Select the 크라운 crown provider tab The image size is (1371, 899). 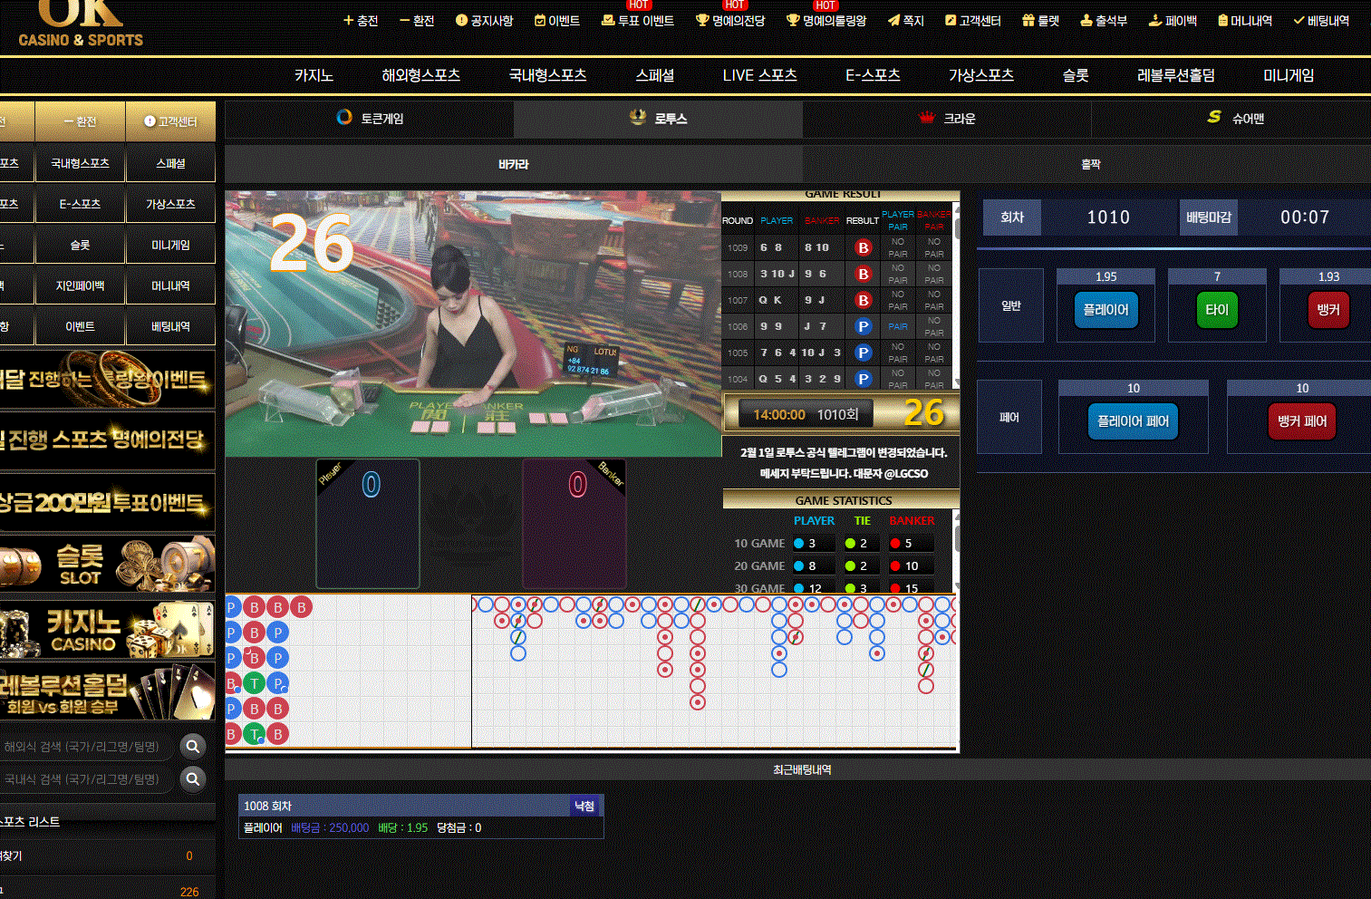pos(946,119)
